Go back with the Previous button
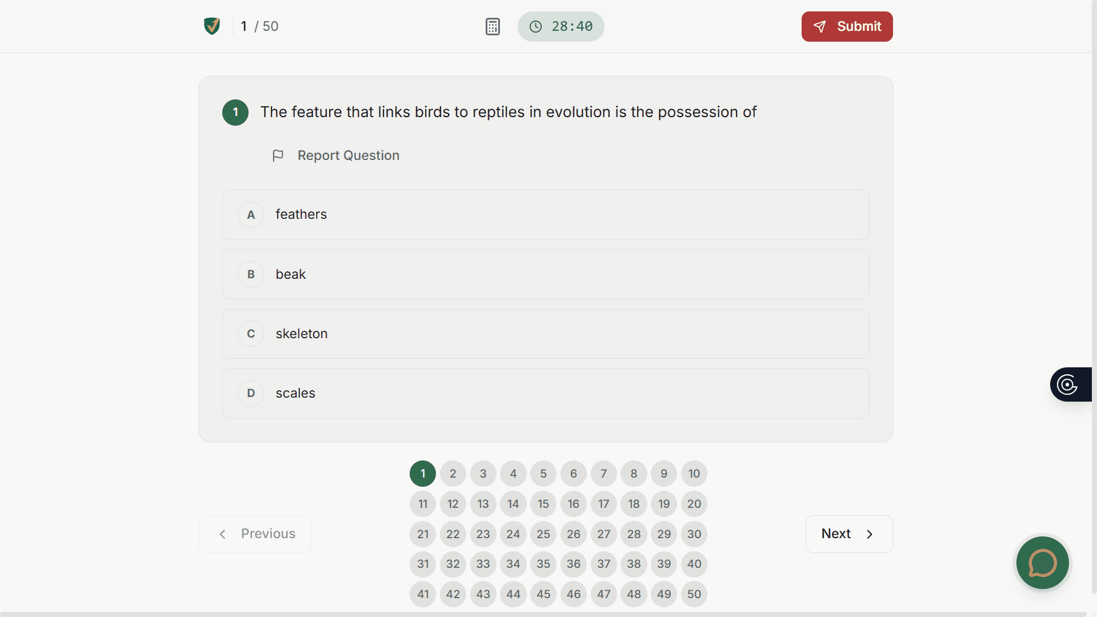 click(x=255, y=534)
